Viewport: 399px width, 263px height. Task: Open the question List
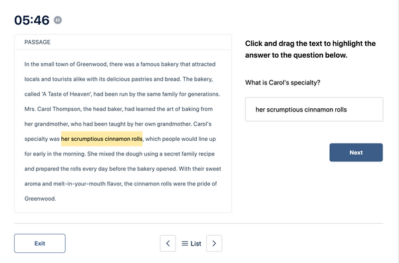point(192,244)
